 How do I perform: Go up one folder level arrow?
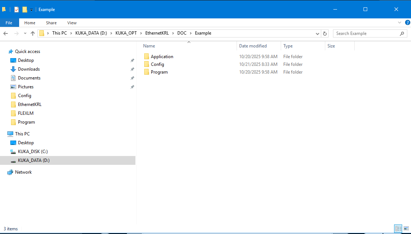click(33, 33)
